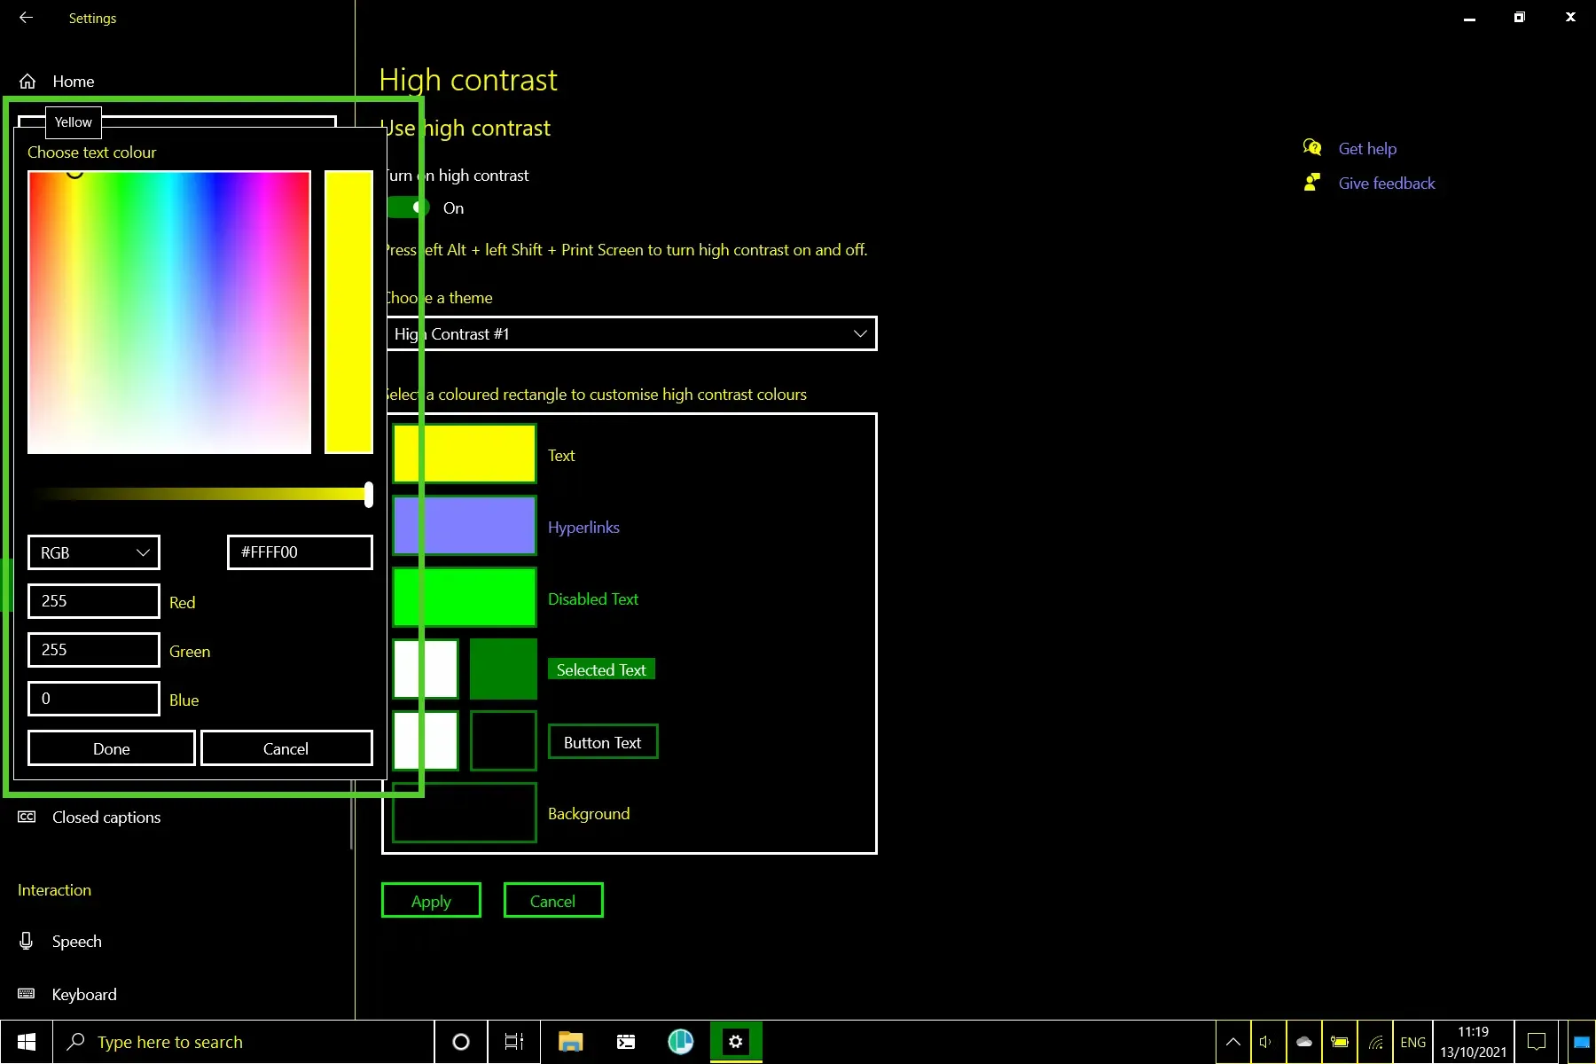Open the High Contrast #1 theme dropdown
Screen dimensions: 1596x1064
point(630,333)
